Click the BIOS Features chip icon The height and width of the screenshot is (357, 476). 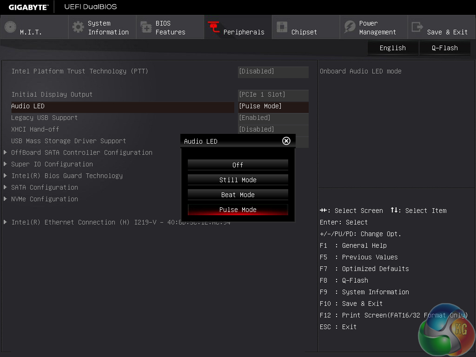146,27
